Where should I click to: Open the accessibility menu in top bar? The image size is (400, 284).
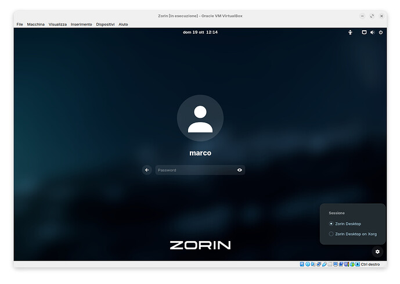[350, 33]
